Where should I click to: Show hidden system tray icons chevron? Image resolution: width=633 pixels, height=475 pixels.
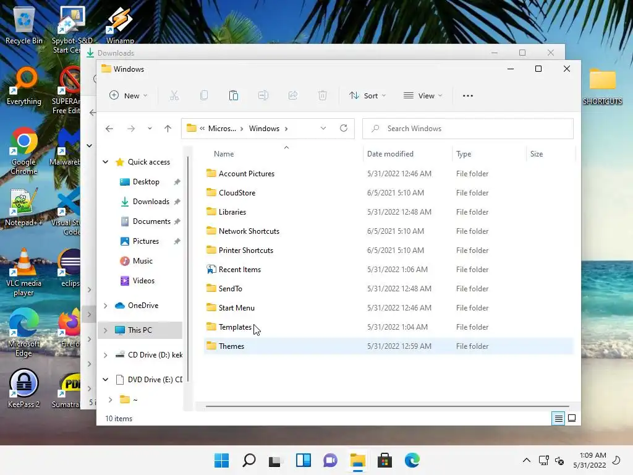pyautogui.click(x=527, y=460)
